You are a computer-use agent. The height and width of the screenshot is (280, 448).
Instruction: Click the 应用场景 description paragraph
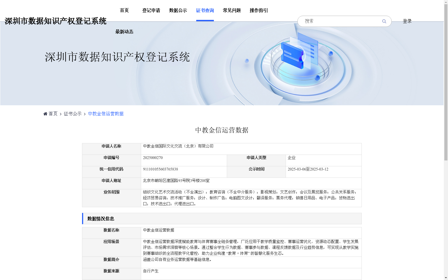tap(251, 248)
